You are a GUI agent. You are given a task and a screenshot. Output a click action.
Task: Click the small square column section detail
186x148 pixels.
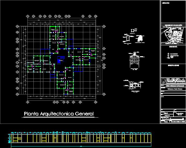tap(133, 31)
